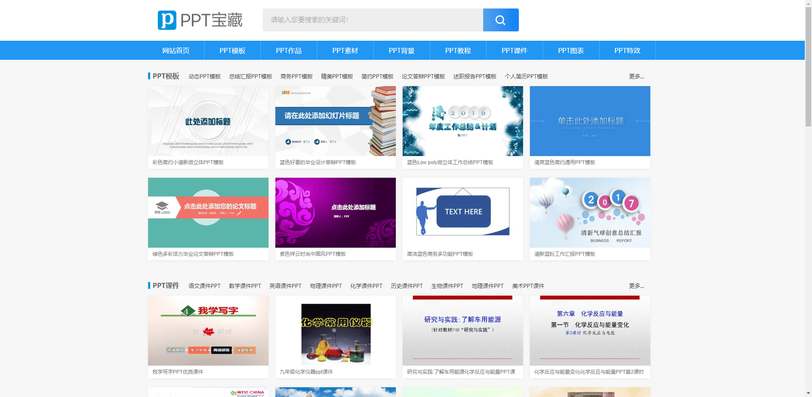Open the 网站首页 home menu item
This screenshot has width=812, height=397.
coord(176,50)
